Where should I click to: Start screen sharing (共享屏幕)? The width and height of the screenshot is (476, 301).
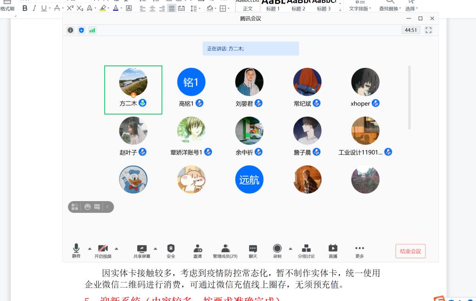coord(142,251)
